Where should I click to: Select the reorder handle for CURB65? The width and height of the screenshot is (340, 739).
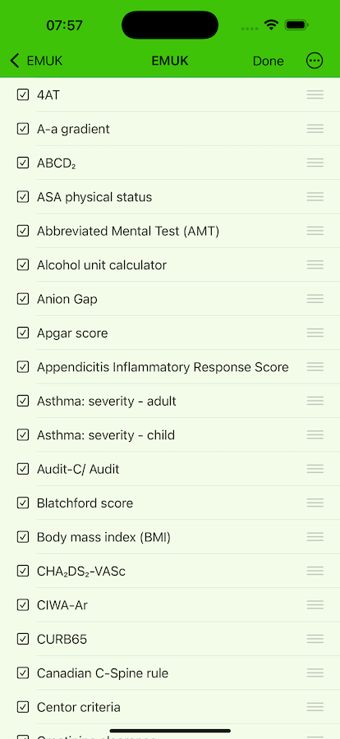(315, 639)
